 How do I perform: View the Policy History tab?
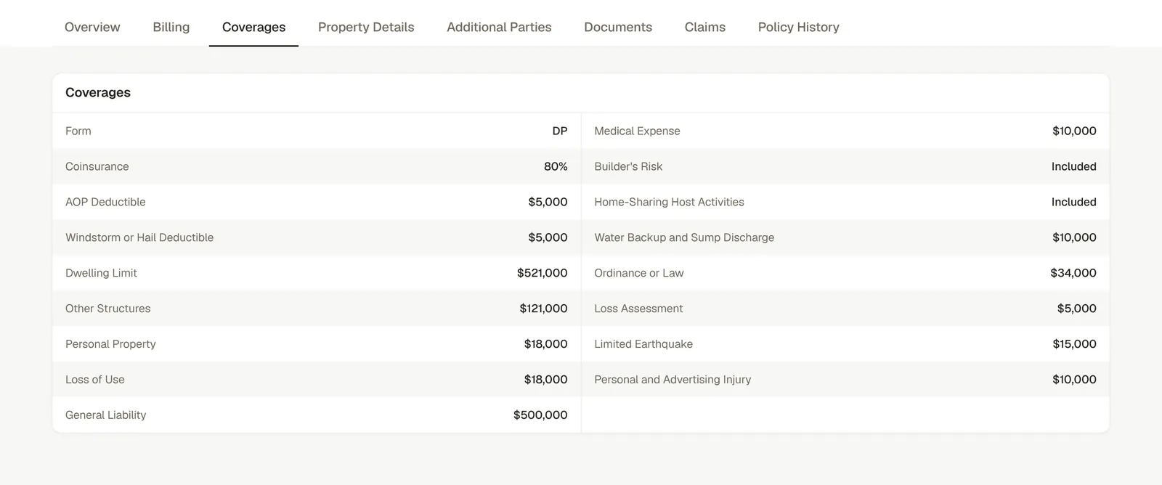pyautogui.click(x=799, y=27)
